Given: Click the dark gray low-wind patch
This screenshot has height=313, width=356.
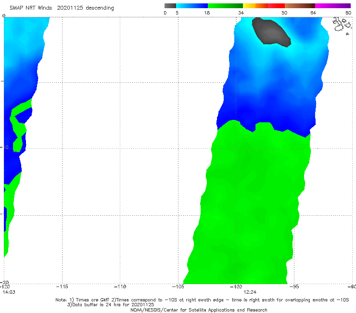Looking at the screenshot, I should pyautogui.click(x=271, y=32).
